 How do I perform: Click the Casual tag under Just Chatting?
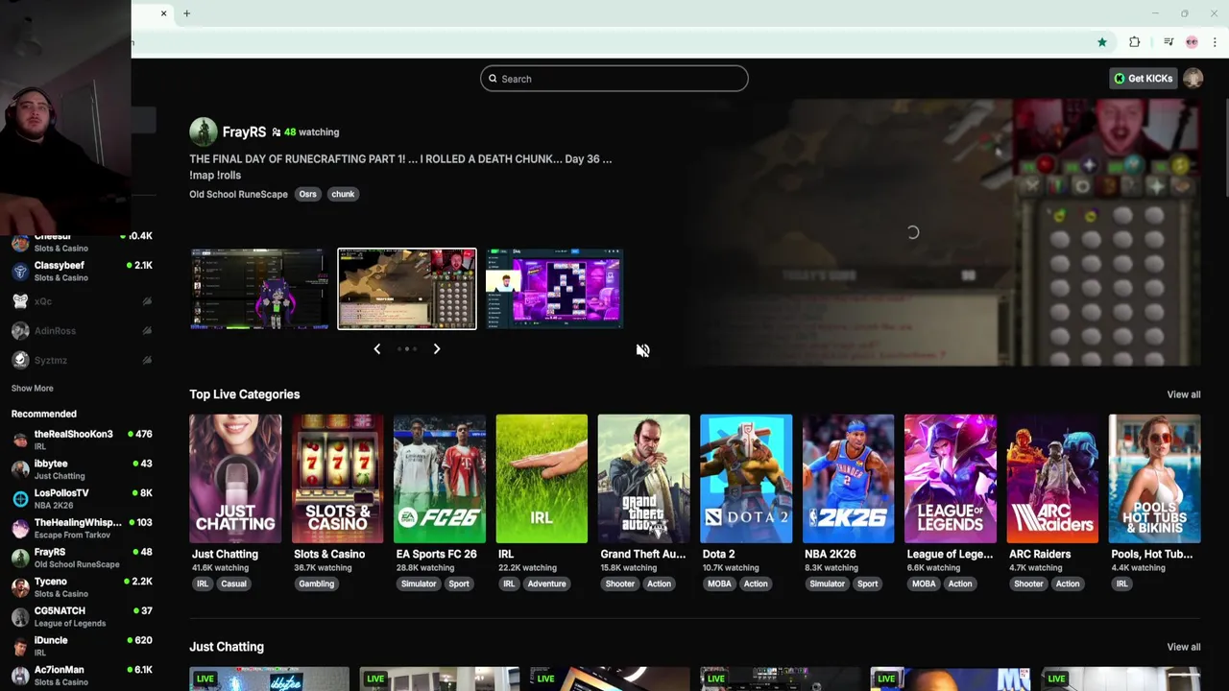pos(233,584)
